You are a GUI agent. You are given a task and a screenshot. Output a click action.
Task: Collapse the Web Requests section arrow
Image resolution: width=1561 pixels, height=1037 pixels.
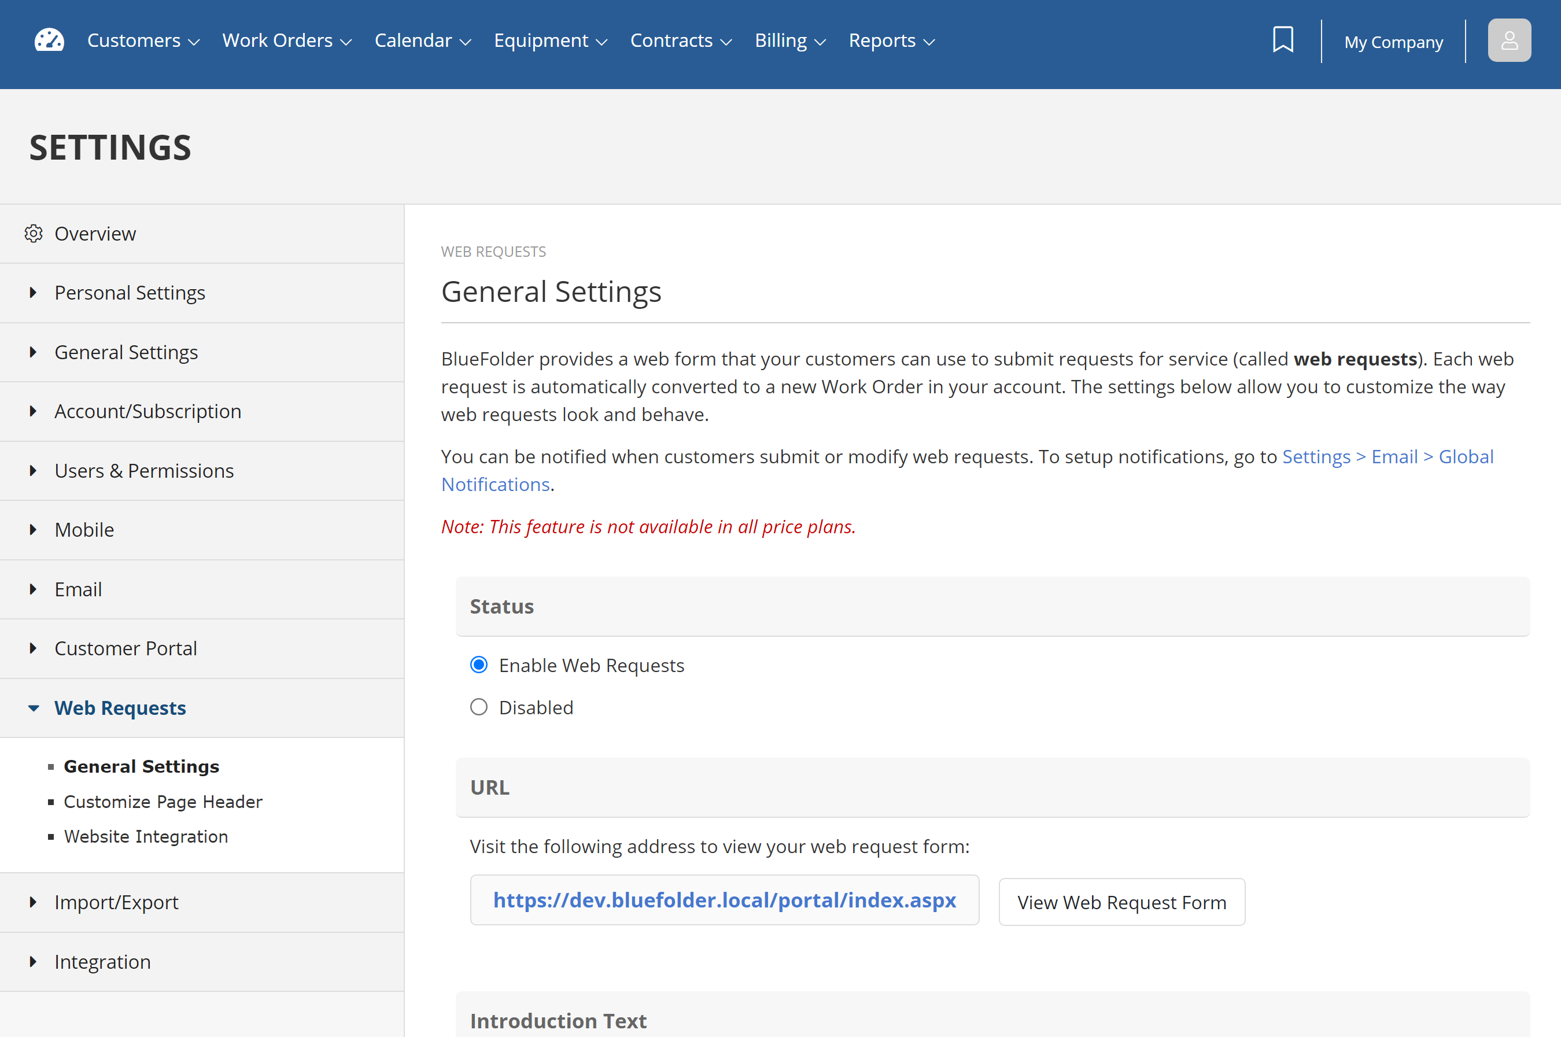(x=34, y=708)
